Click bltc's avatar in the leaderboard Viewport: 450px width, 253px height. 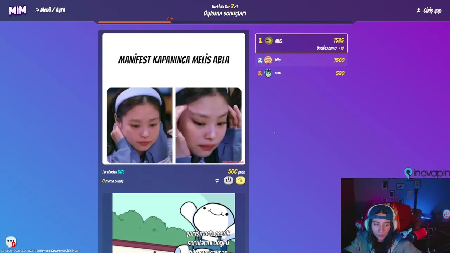pos(268,60)
